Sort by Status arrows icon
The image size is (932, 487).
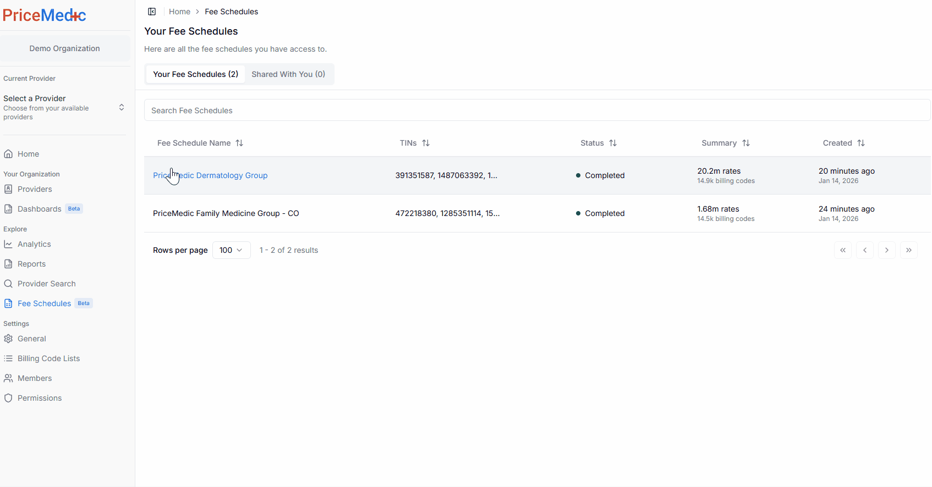(x=613, y=143)
